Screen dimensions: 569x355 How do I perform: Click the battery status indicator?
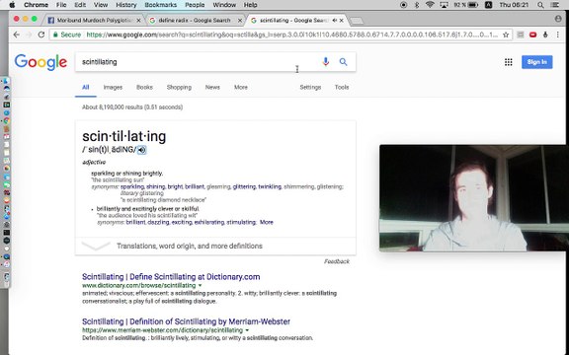[x=465, y=5]
